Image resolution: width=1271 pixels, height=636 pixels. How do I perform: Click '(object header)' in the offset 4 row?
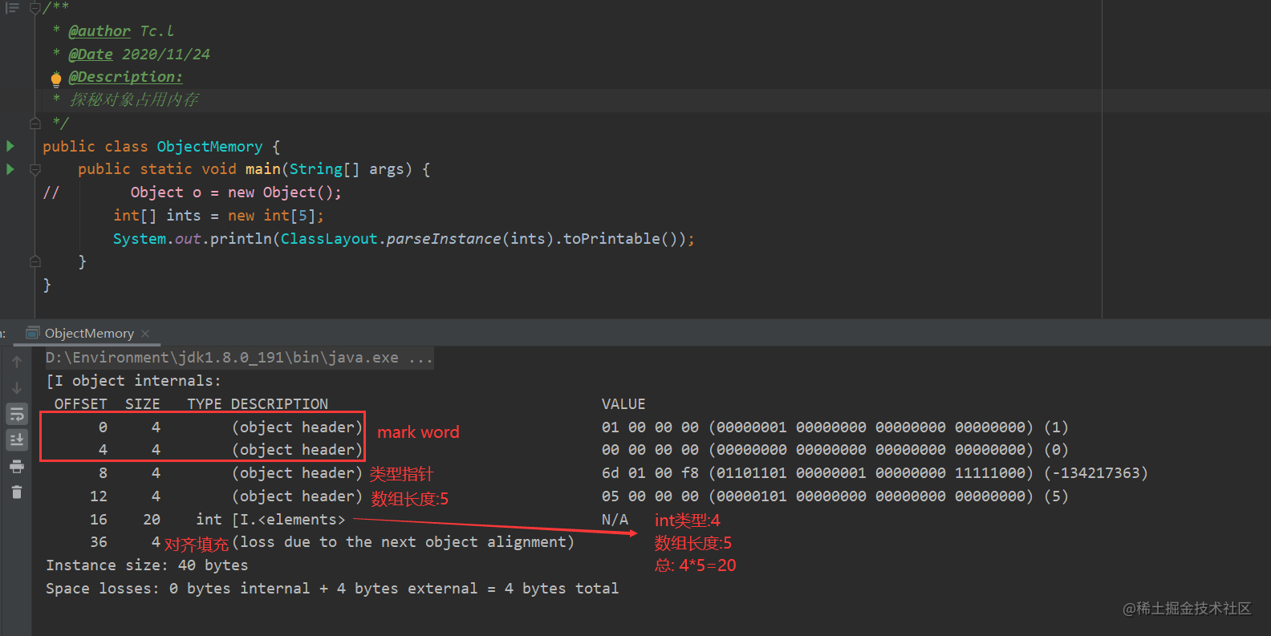pos(297,450)
